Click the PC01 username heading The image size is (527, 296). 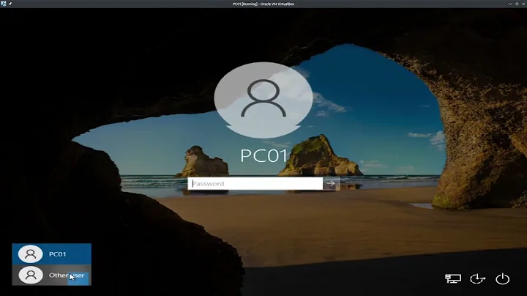(x=263, y=156)
